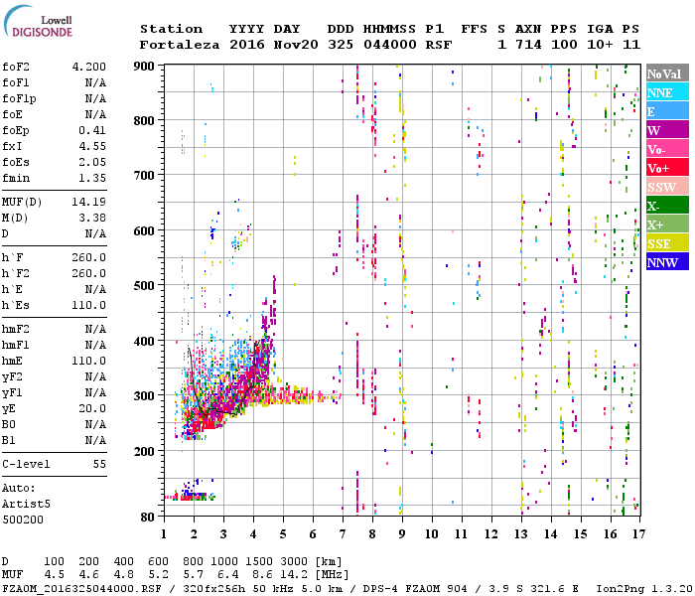Click the h`Es value 110.0

point(89,306)
